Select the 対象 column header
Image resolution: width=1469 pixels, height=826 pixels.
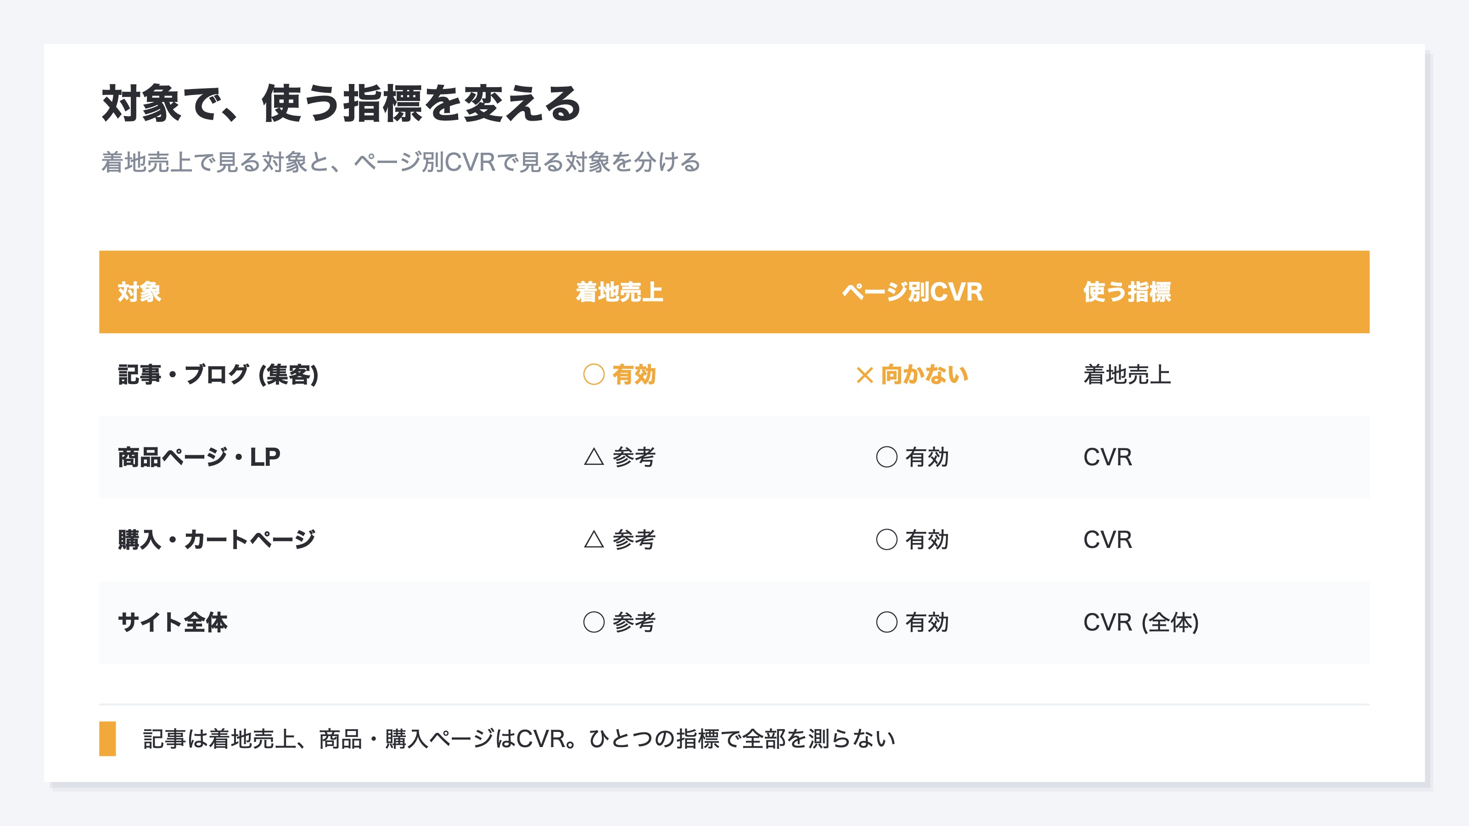pyautogui.click(x=140, y=292)
